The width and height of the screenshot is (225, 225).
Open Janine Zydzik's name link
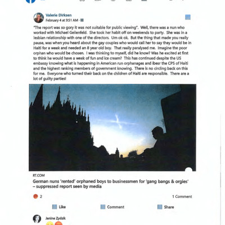[x=56, y=218]
